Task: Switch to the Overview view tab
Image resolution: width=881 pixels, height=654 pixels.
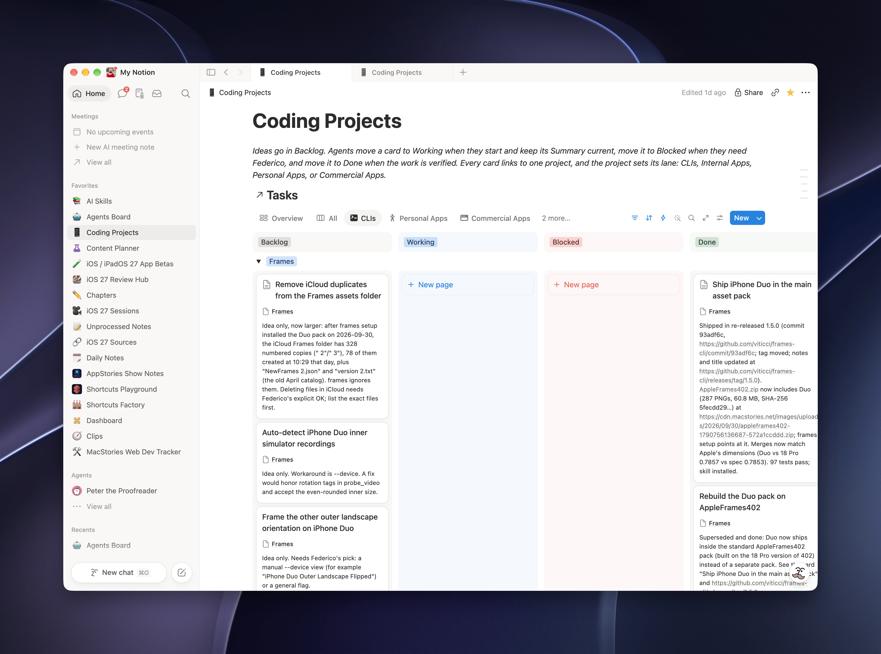Action: pyautogui.click(x=281, y=218)
